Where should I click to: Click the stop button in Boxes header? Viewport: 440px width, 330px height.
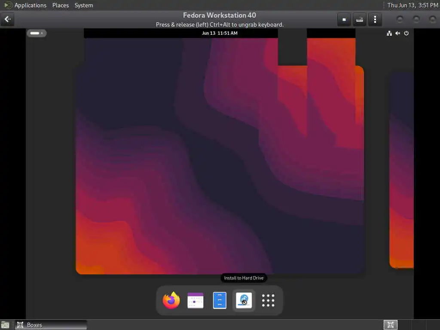[344, 20]
